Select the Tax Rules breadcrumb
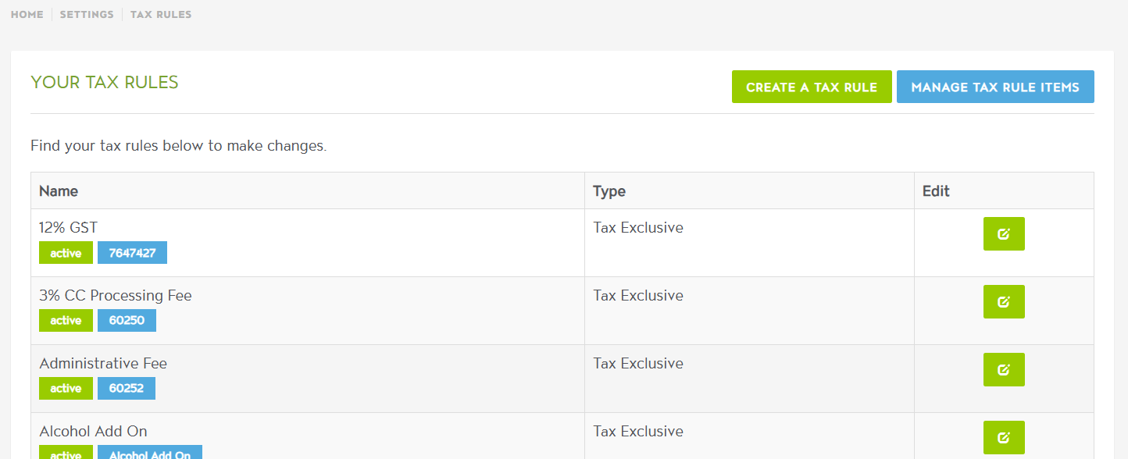The image size is (1128, 459). click(x=161, y=15)
